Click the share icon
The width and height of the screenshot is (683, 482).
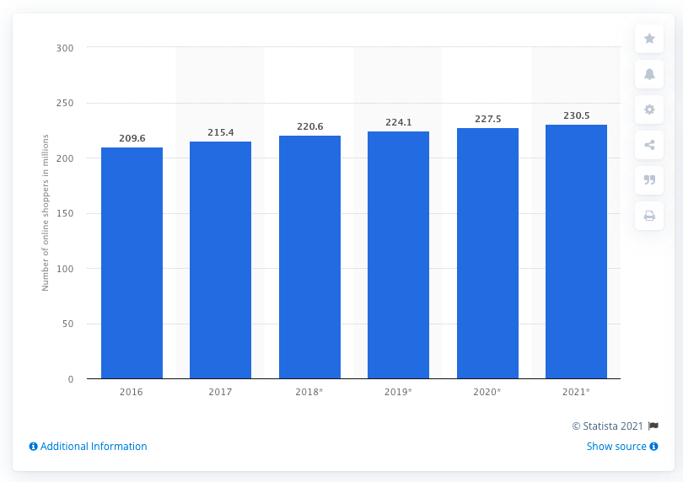tap(649, 145)
